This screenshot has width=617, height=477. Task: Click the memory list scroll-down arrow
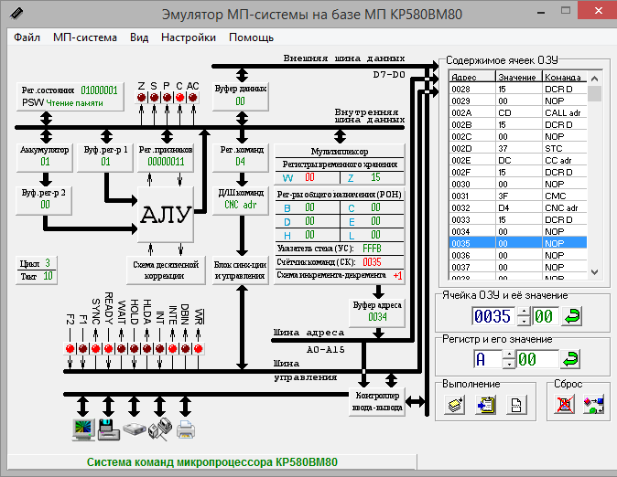point(594,272)
